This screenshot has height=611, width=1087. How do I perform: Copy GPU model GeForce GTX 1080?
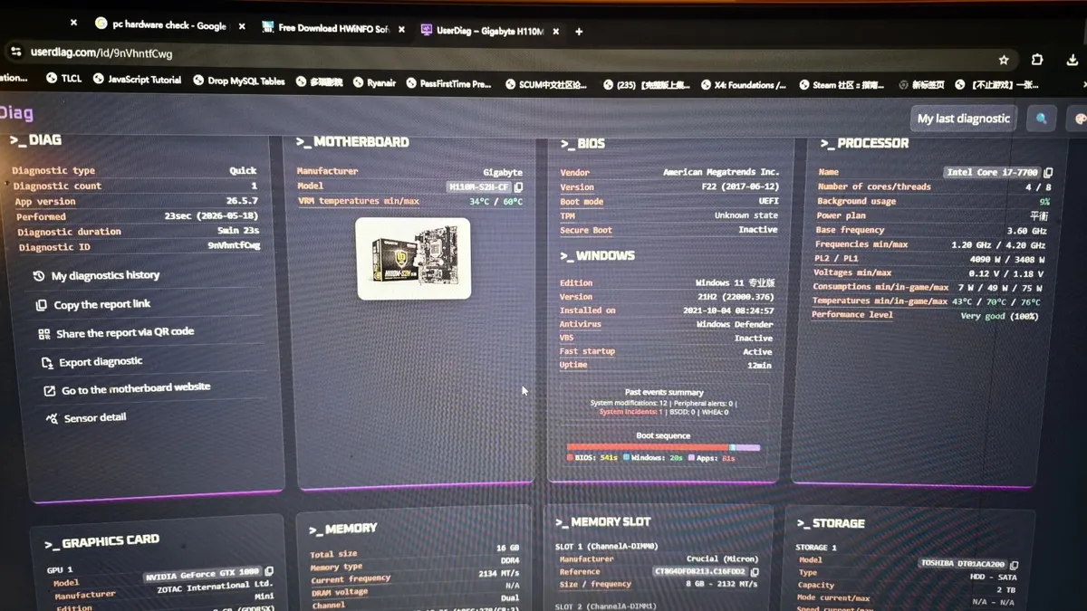point(269,572)
